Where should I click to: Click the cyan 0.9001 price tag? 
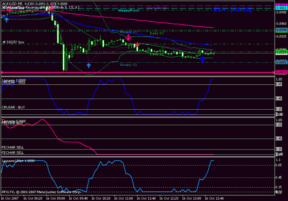282,8
